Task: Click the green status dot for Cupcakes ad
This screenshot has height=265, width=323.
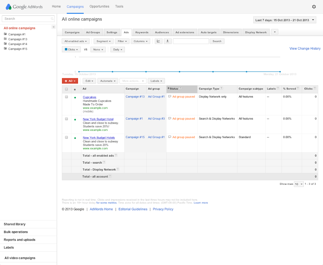Action: (75, 97)
